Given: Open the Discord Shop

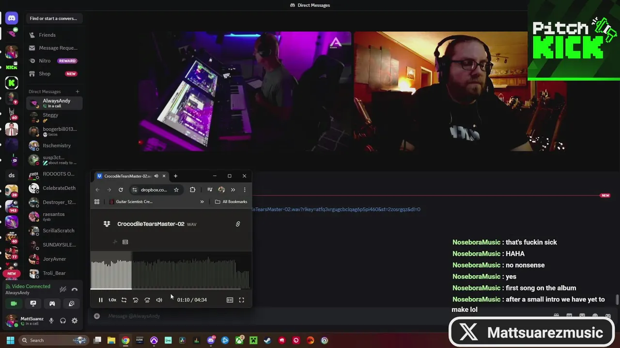Looking at the screenshot, I should (x=53, y=74).
